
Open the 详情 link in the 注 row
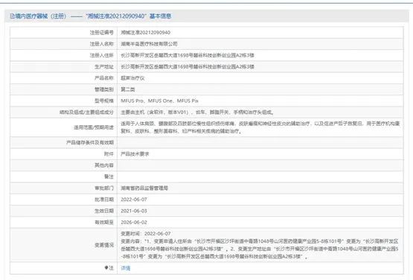125,268
